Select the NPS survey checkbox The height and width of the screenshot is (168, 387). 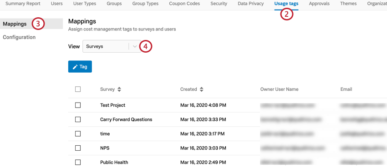(x=78, y=148)
